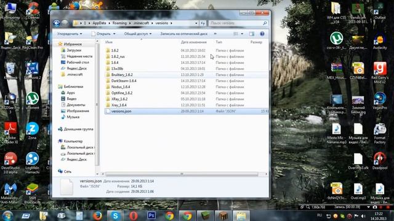Open Документы library in navigation pane
Screen dimensions: 394x221
coord(76,105)
